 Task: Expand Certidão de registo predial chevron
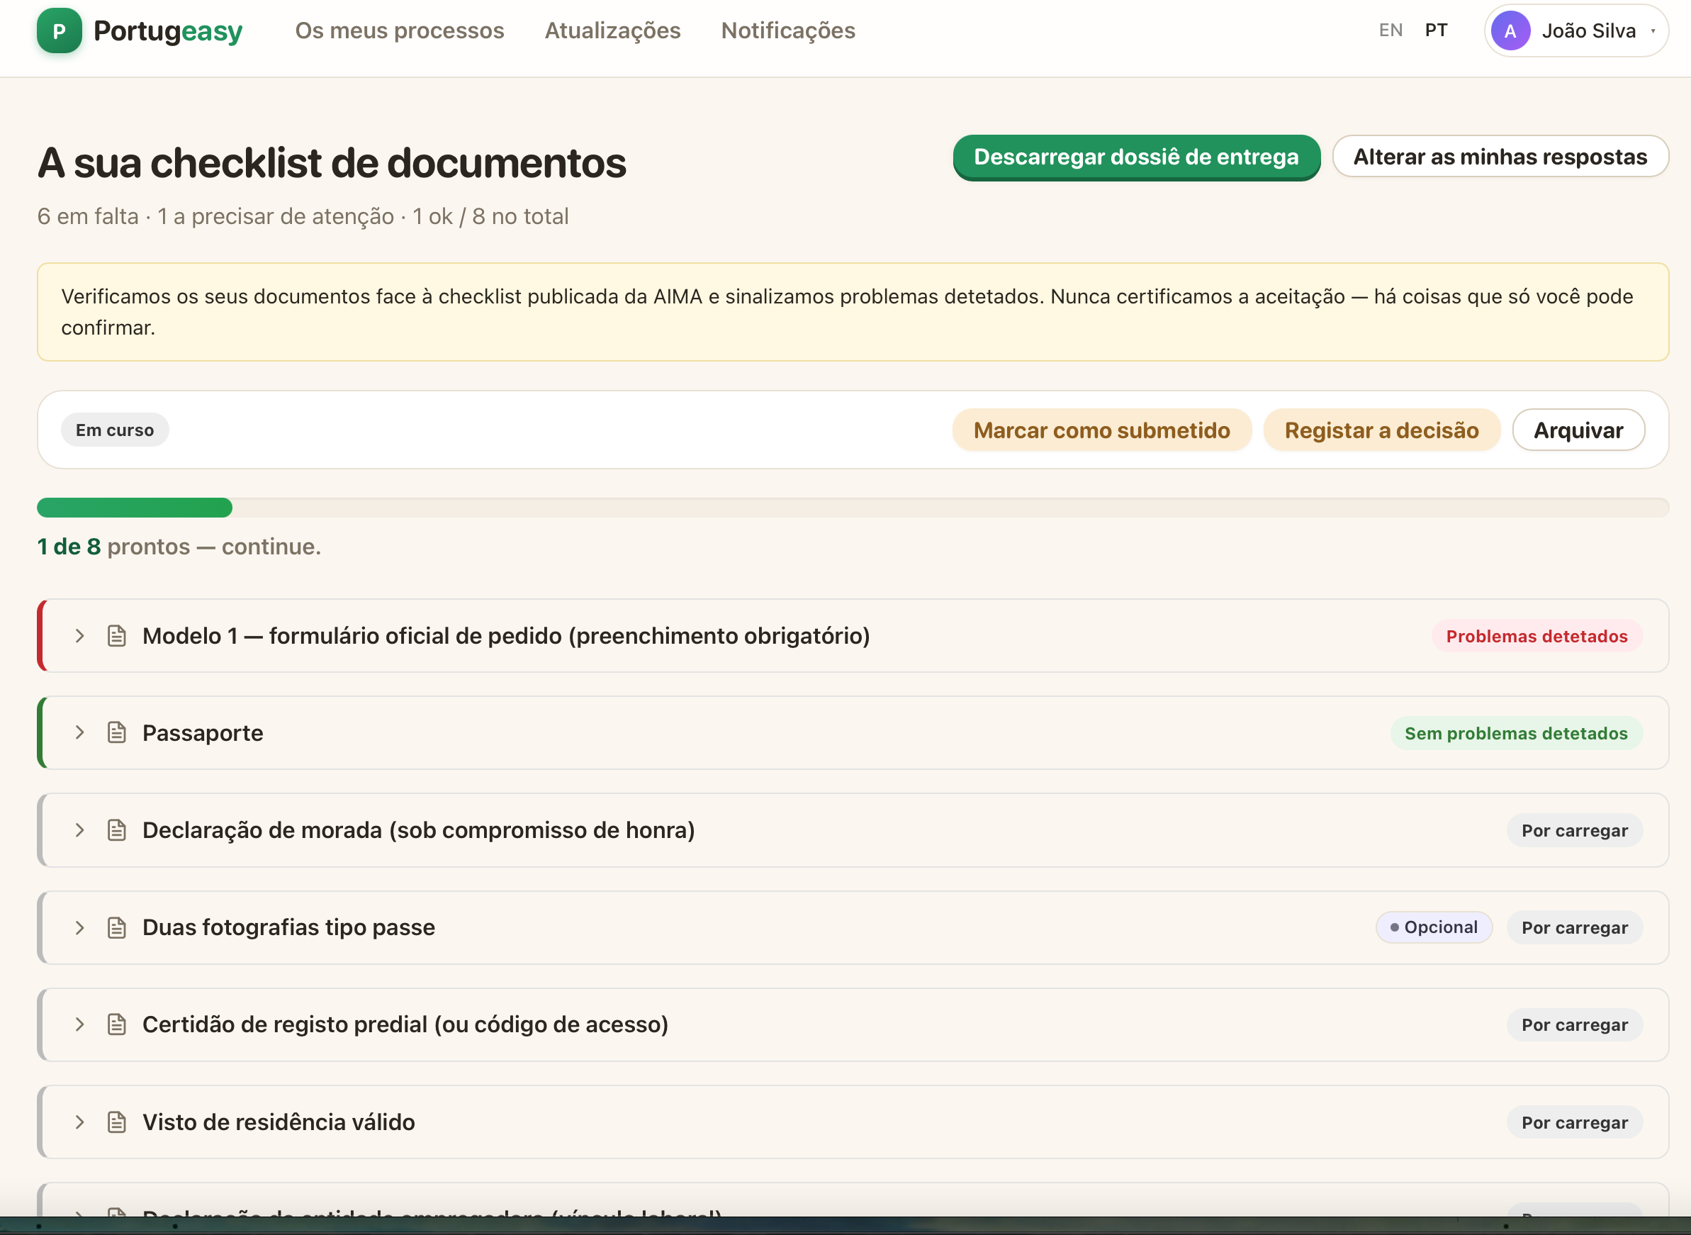tap(79, 1024)
